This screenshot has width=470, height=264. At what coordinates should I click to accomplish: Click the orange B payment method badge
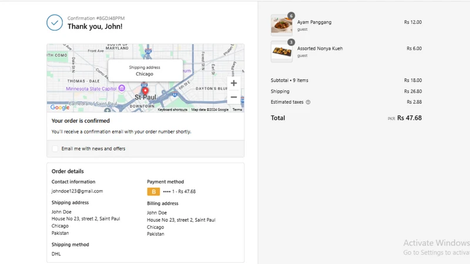coord(153,192)
